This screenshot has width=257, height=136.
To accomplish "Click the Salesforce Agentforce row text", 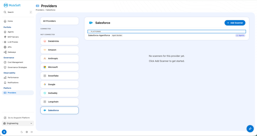I will tap(99, 35).
